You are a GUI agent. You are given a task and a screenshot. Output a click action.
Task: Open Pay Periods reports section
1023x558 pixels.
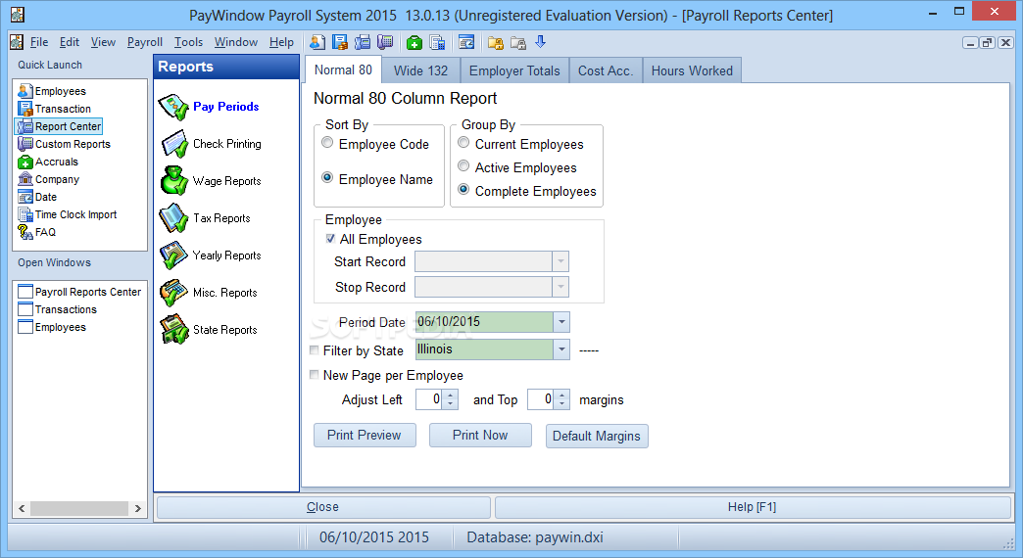(x=210, y=107)
